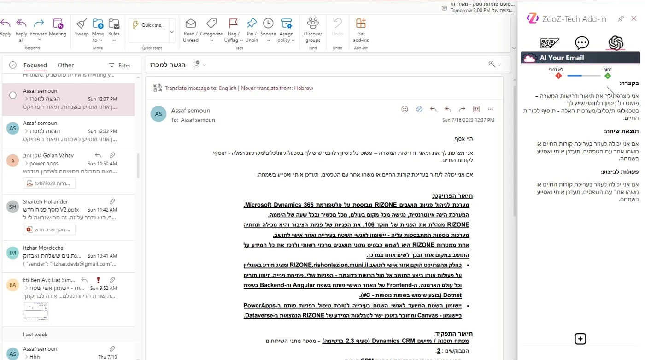Click the blue Viva icon in message header

[419, 109]
